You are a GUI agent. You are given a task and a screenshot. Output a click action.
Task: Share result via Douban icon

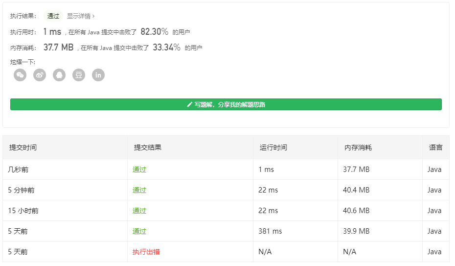[x=79, y=75]
